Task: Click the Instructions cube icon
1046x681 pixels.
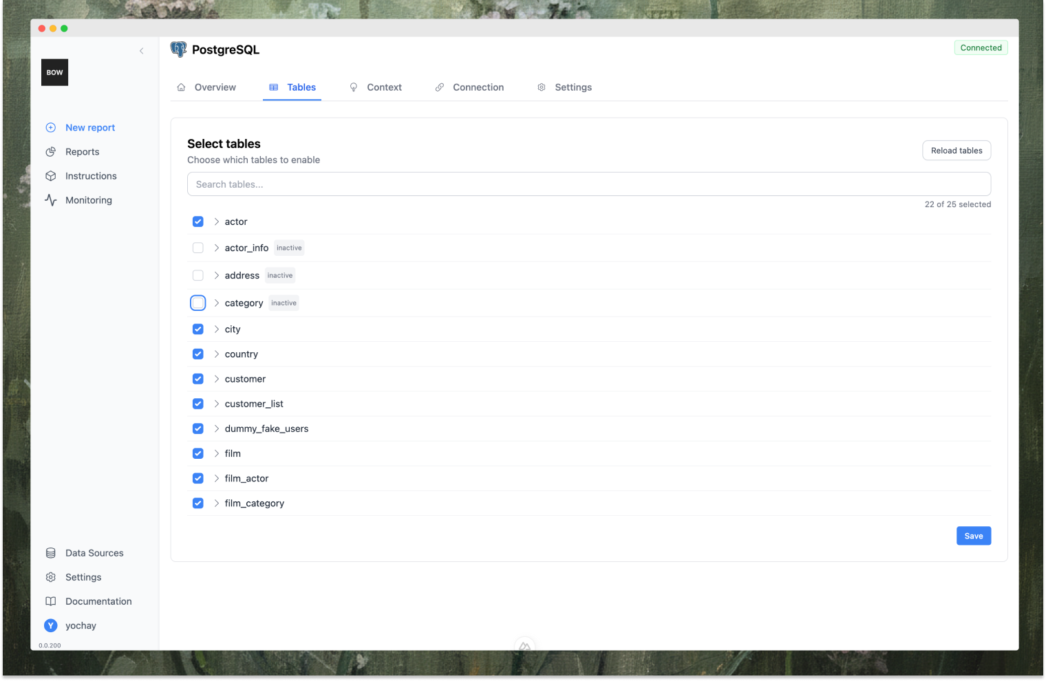Action: coord(51,176)
